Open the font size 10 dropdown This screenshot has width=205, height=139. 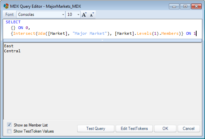point(78,15)
